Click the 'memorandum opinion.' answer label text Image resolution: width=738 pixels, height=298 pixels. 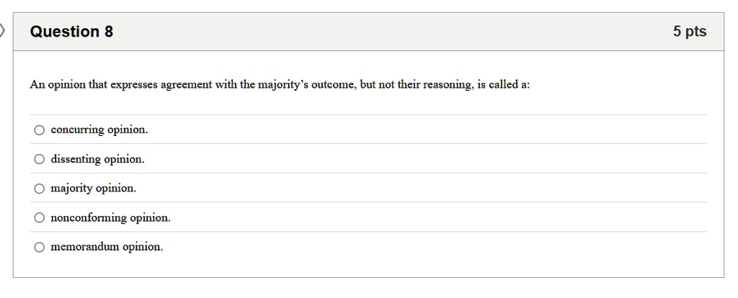[107, 247]
